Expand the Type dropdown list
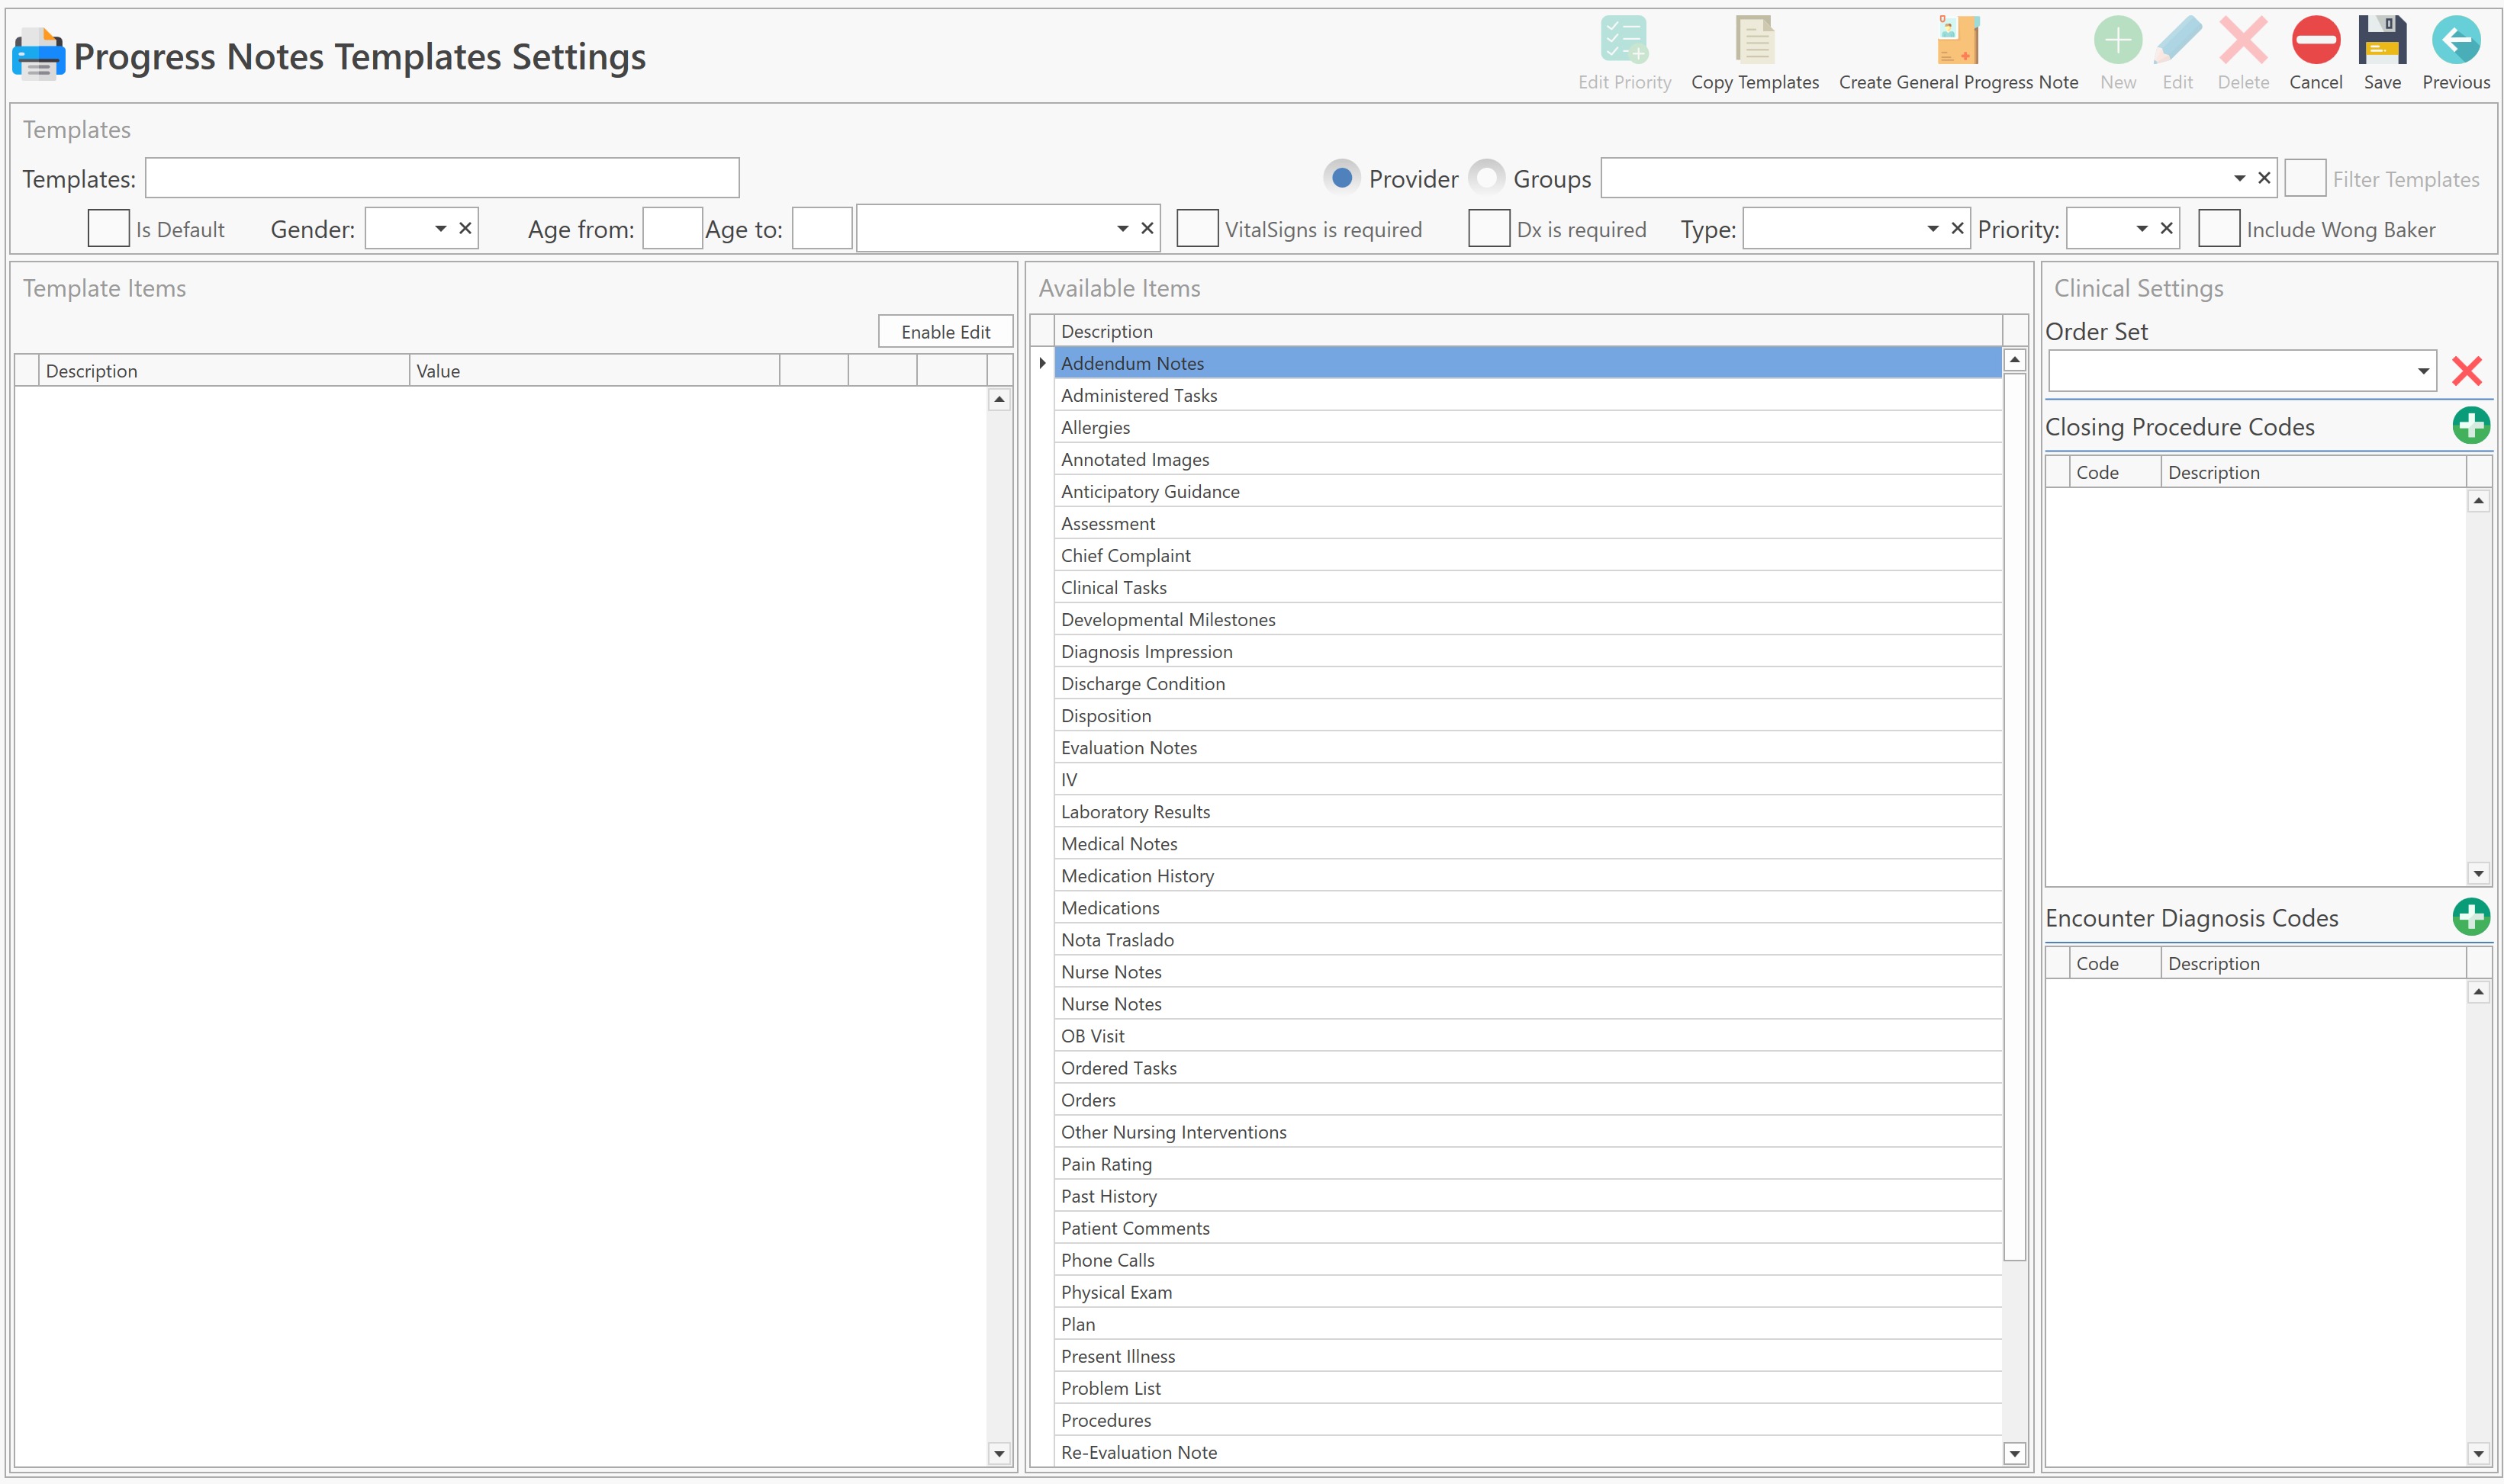This screenshot has width=2504, height=1484. 1932,229
